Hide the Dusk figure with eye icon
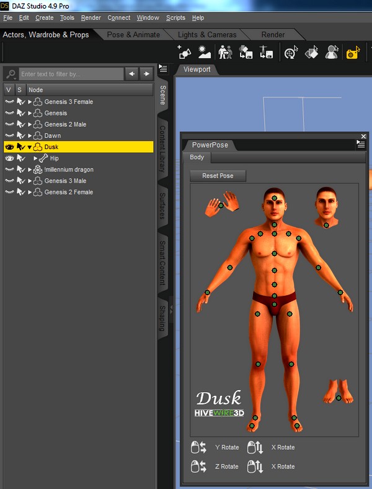This screenshot has height=489, width=372. pos(10,147)
